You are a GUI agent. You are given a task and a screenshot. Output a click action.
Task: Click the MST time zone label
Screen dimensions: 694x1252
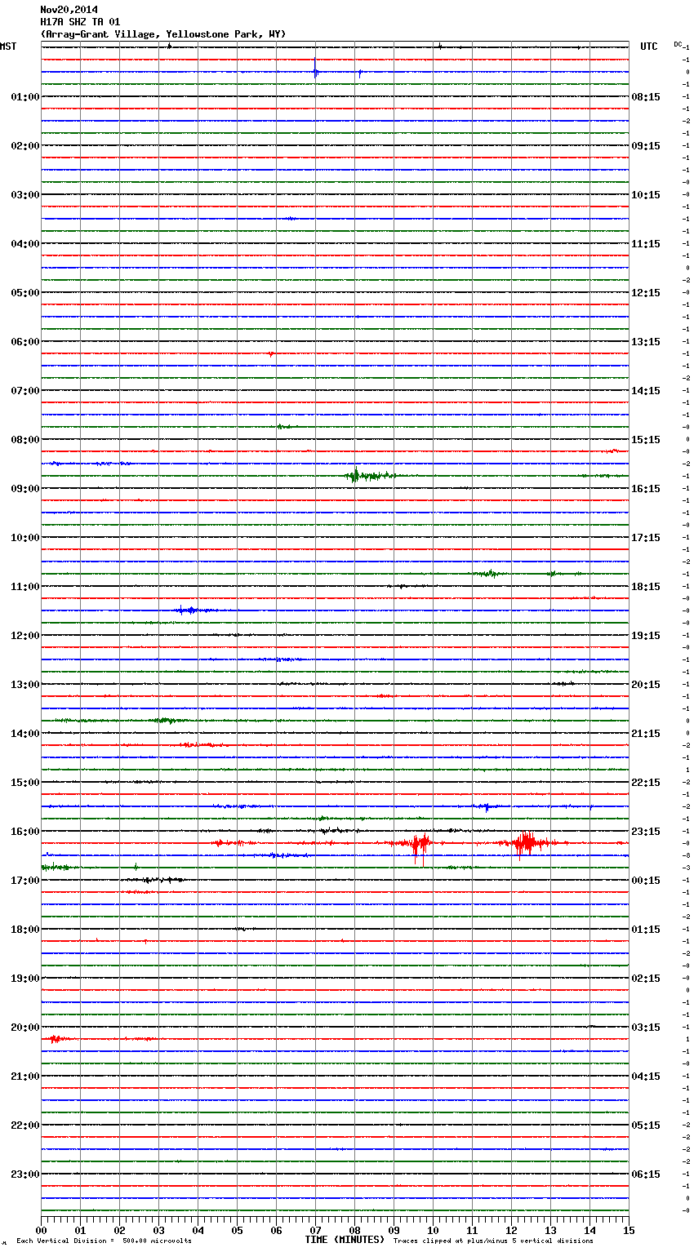(8, 47)
